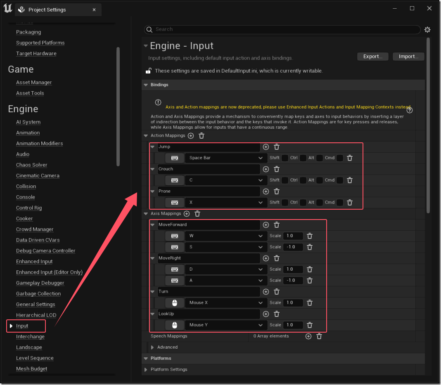Collapse the Axis Mappings list
The image size is (441, 385).
(x=146, y=214)
